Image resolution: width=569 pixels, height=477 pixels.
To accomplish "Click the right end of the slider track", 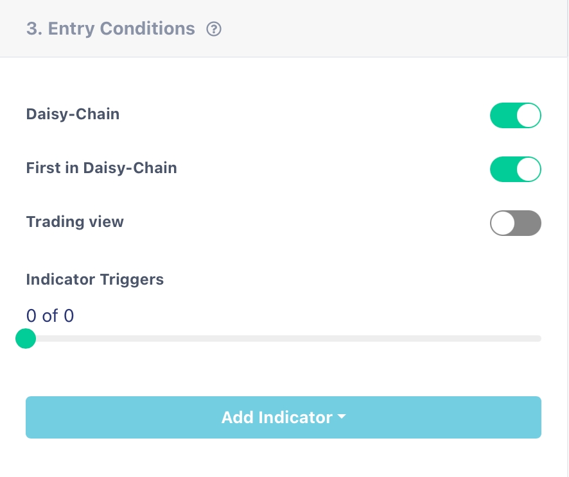I will click(x=538, y=339).
